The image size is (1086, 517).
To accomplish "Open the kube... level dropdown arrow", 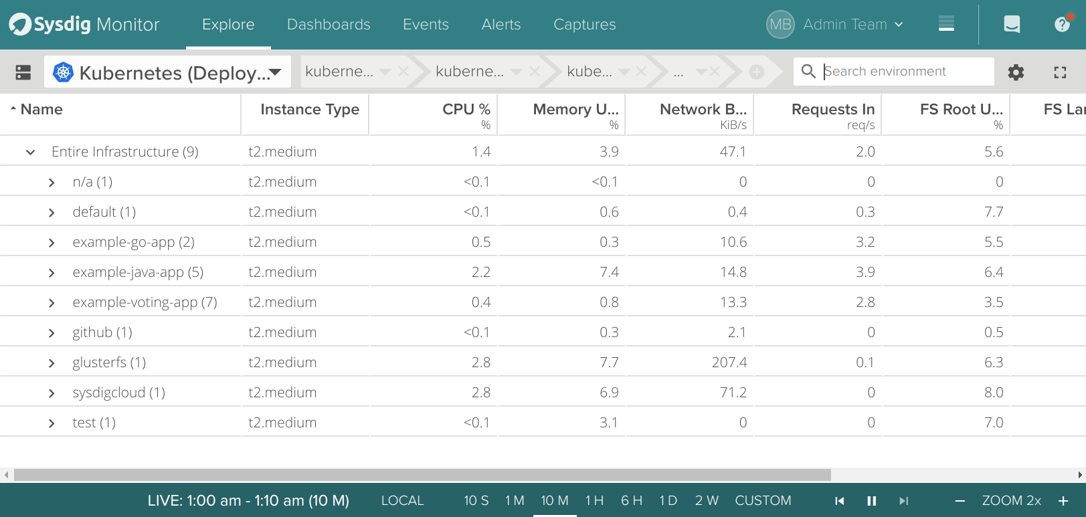I will (x=624, y=72).
